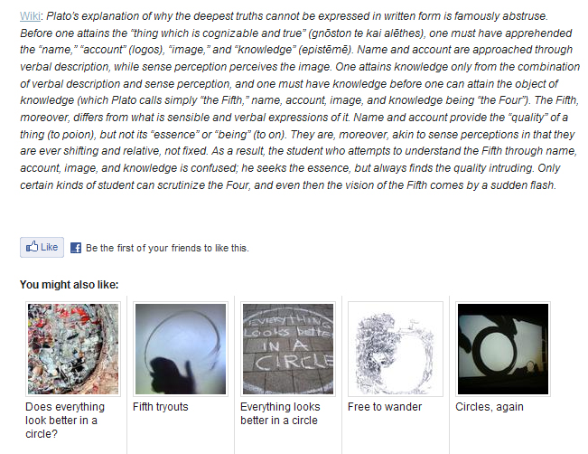
Task: Click the 'You might also like:' heading
Action: [69, 285]
